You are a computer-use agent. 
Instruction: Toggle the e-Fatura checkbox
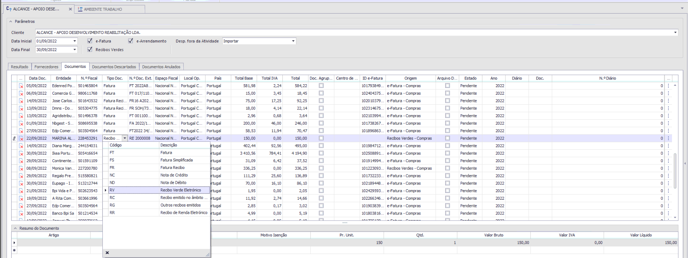pos(90,41)
